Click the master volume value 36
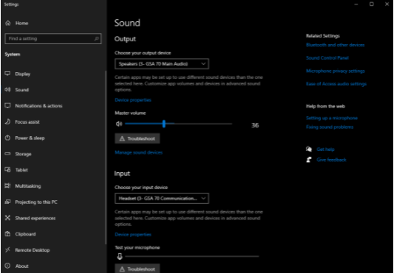The image size is (394, 273). pyautogui.click(x=255, y=125)
